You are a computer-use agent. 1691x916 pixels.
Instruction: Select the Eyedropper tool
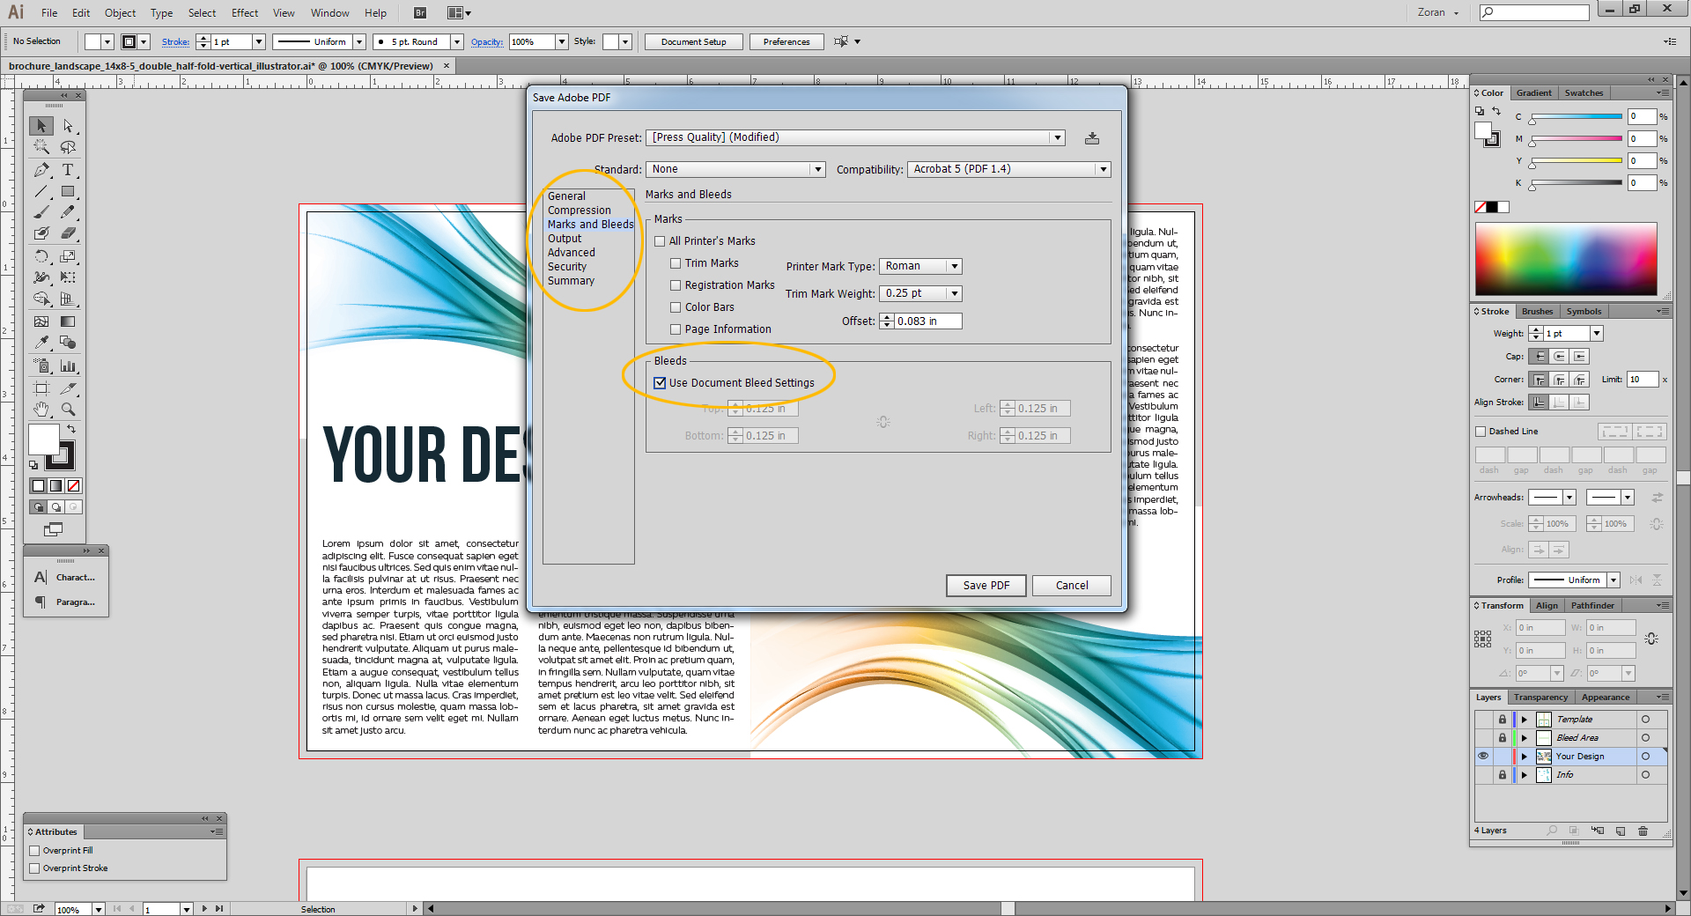click(41, 343)
